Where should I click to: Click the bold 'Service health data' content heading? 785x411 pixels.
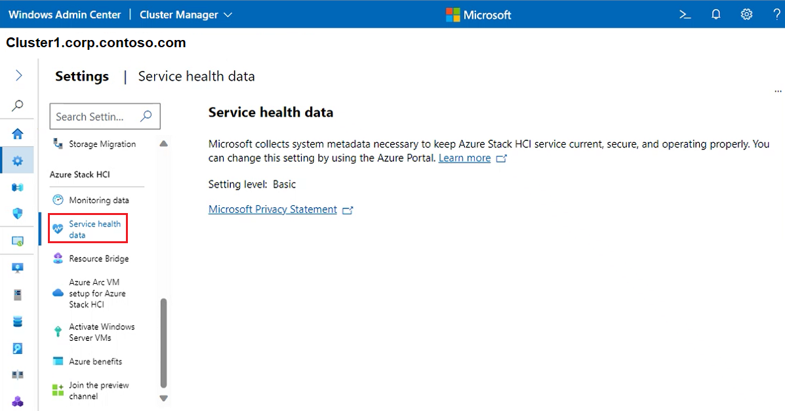[271, 112]
